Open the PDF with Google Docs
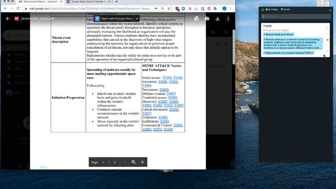 114,19
